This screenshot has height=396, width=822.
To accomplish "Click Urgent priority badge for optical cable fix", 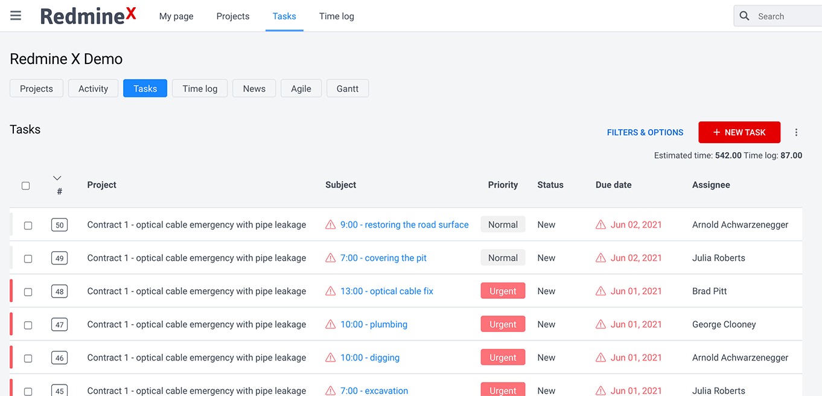I will (503, 291).
